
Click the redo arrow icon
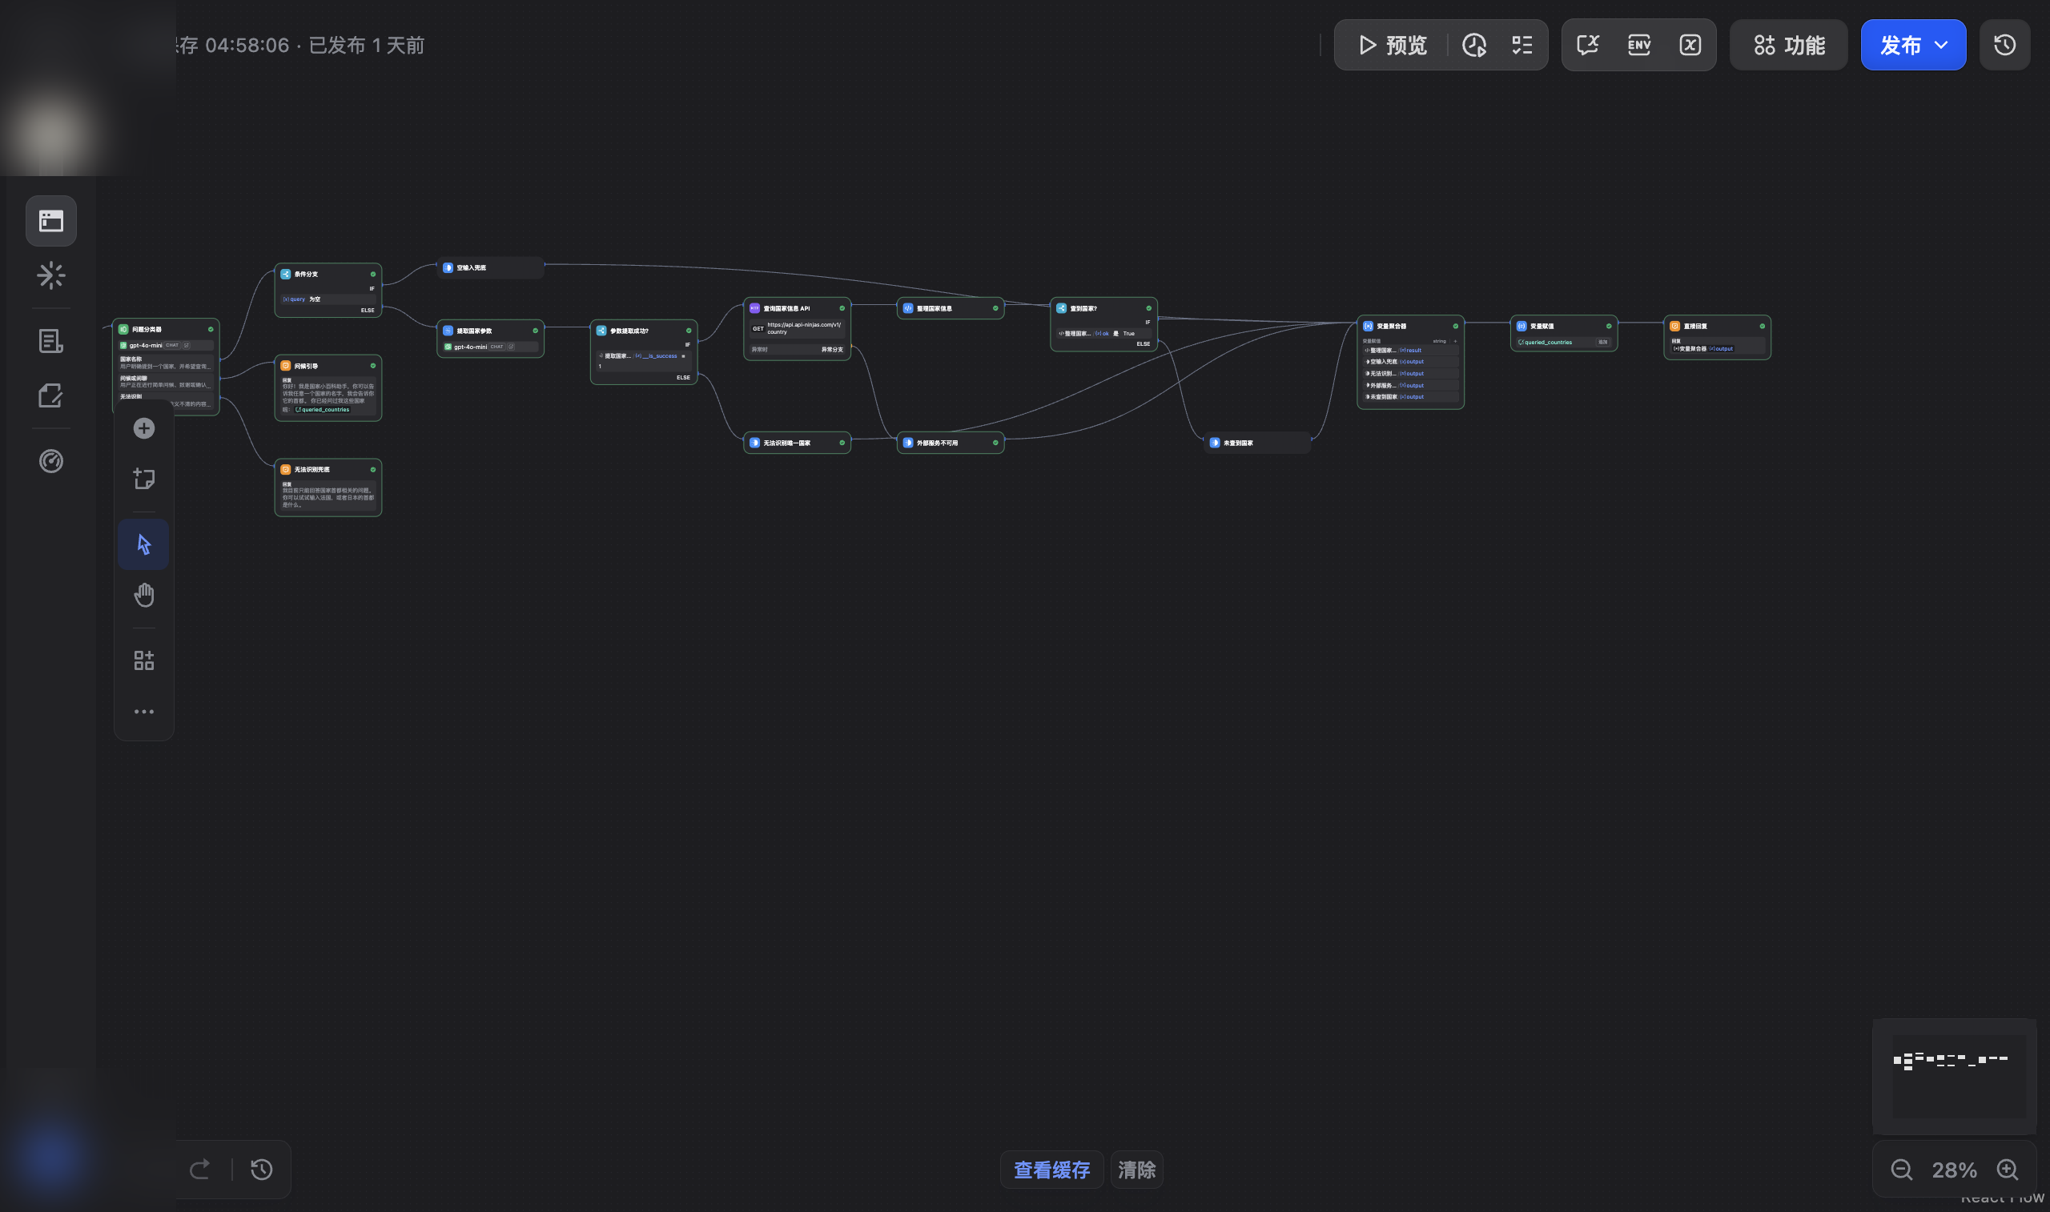tap(199, 1170)
